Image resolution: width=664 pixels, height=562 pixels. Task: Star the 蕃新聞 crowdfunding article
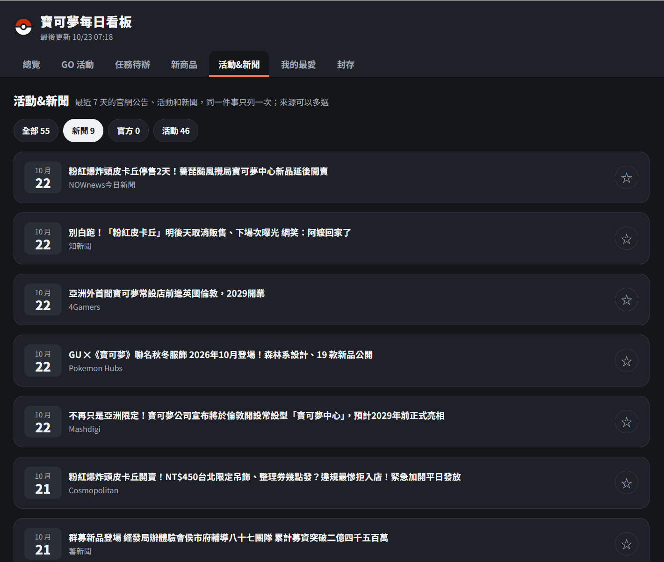pyautogui.click(x=627, y=544)
